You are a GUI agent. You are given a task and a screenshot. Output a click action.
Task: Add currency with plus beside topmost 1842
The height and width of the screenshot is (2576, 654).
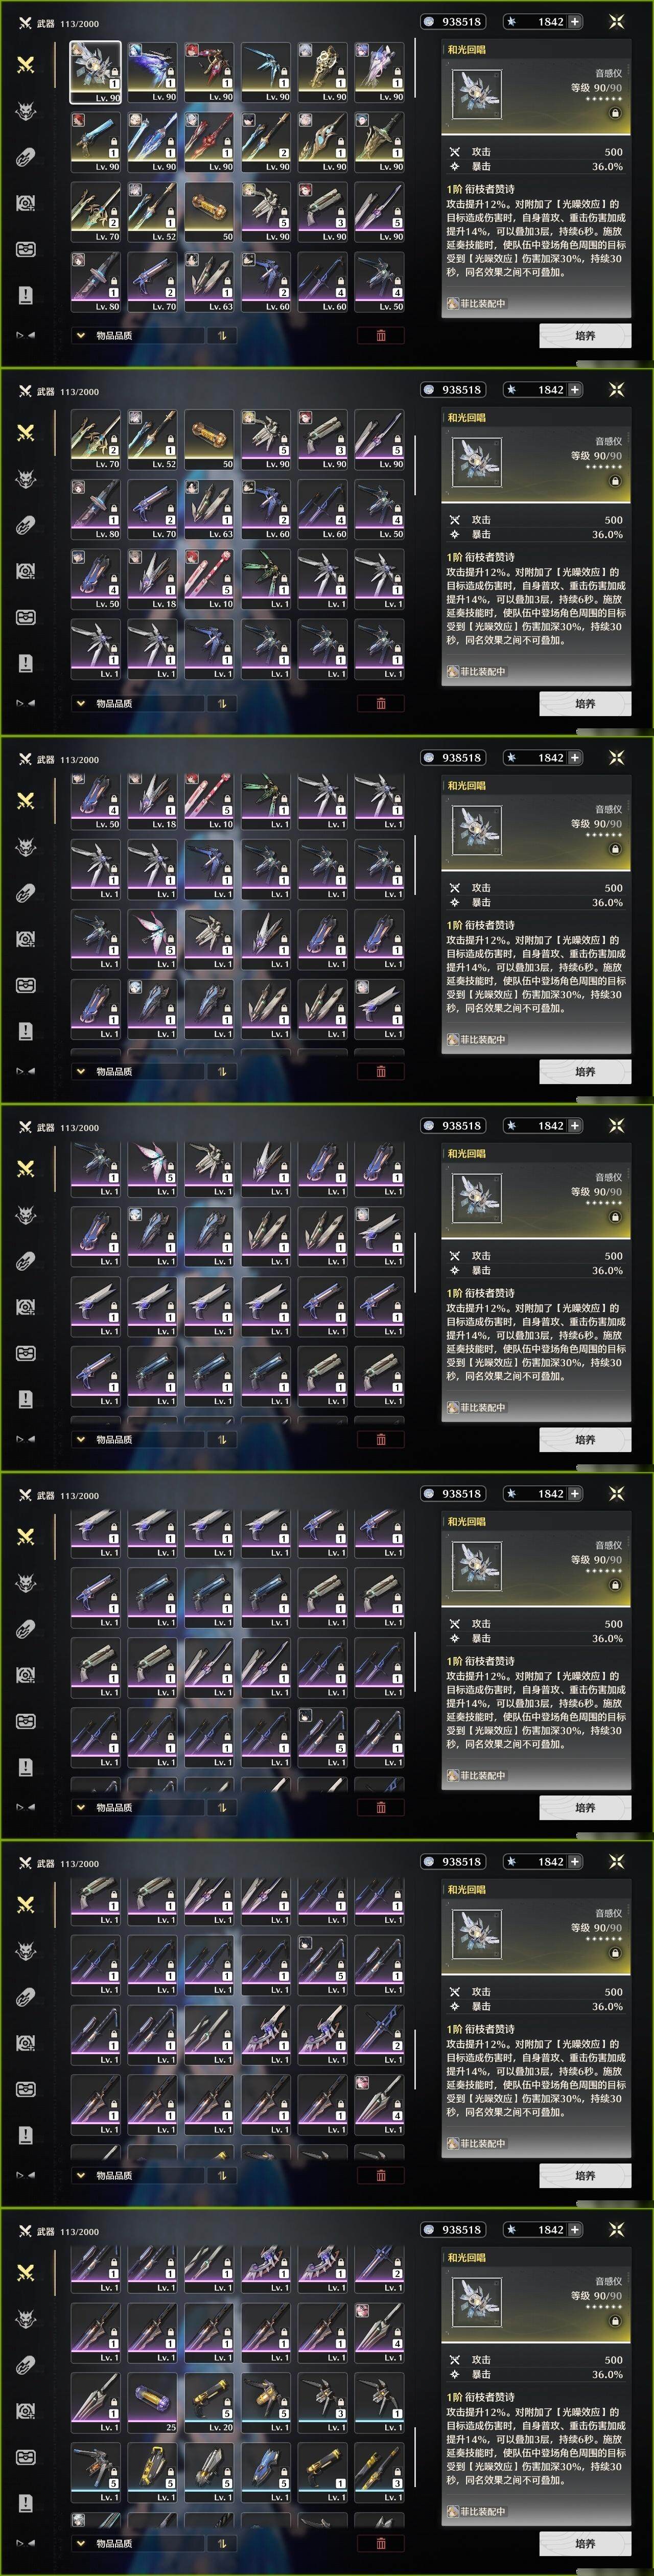pos(575,21)
